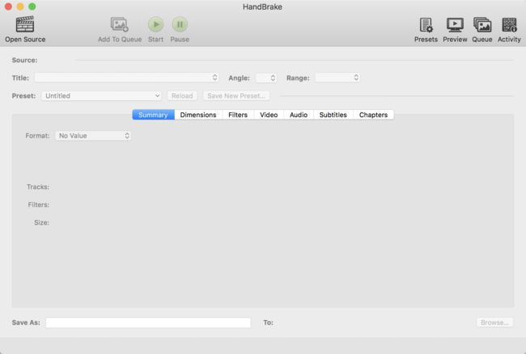This screenshot has height=354, width=526.
Task: Click Save New Preset button
Action: pyautogui.click(x=236, y=96)
